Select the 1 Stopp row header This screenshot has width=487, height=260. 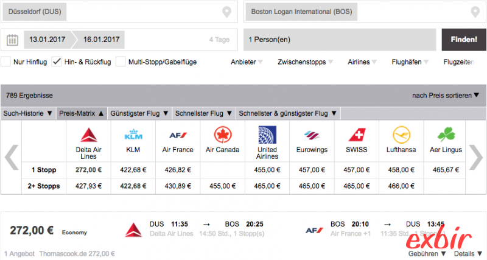click(44, 170)
